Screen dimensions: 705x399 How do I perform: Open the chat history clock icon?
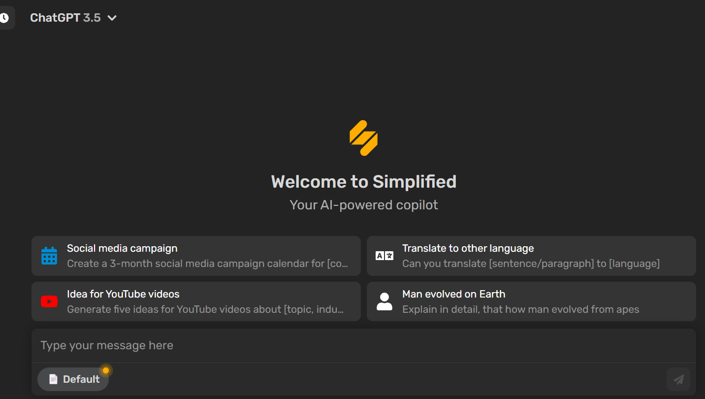point(4,18)
